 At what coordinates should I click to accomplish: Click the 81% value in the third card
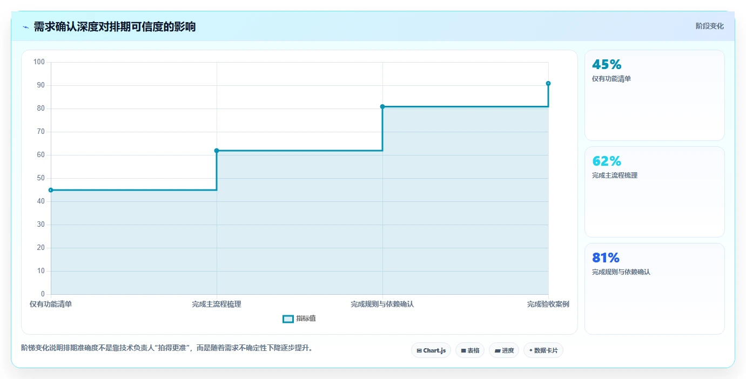606,258
